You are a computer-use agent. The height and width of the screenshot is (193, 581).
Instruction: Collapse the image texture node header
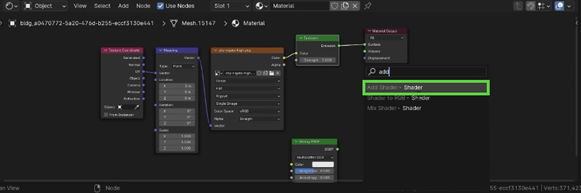[x=215, y=50]
